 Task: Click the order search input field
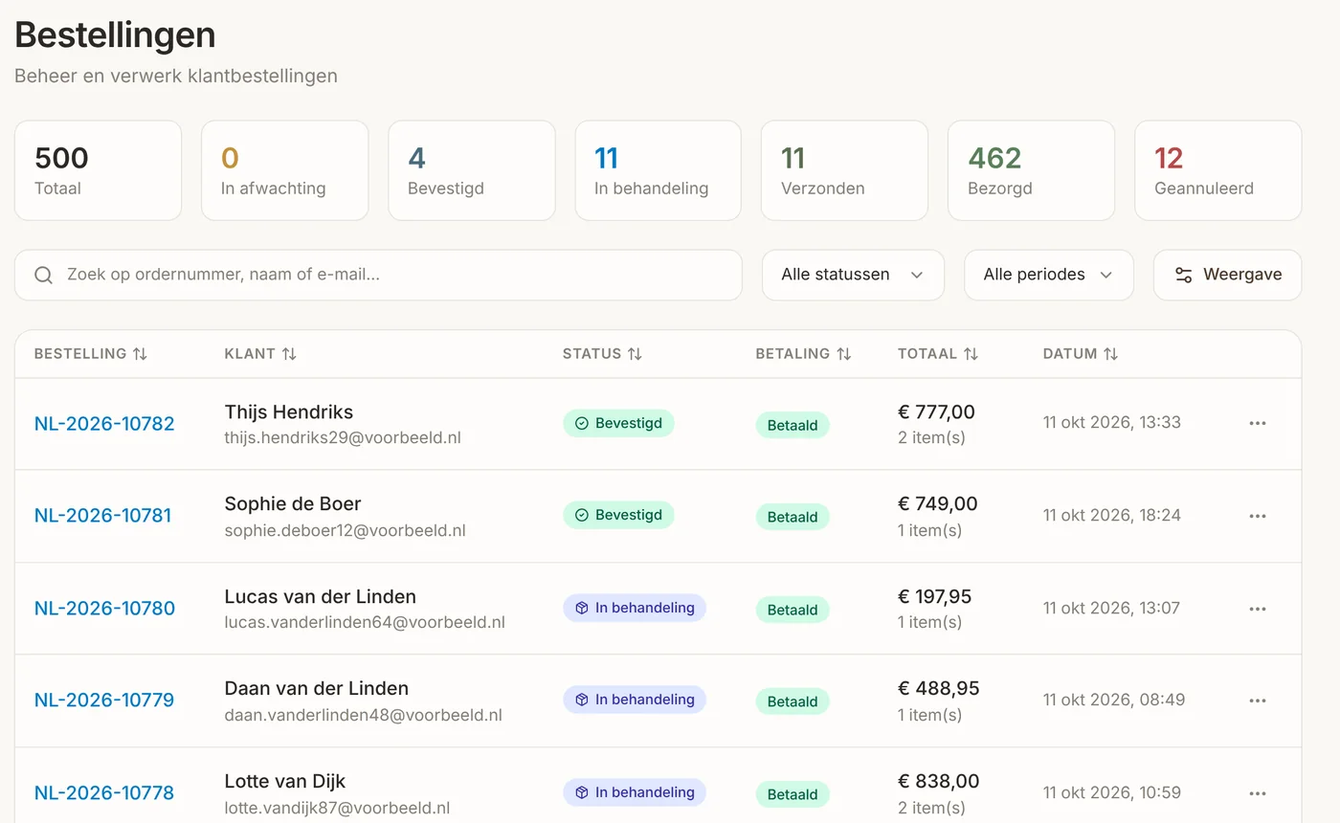[x=378, y=275]
